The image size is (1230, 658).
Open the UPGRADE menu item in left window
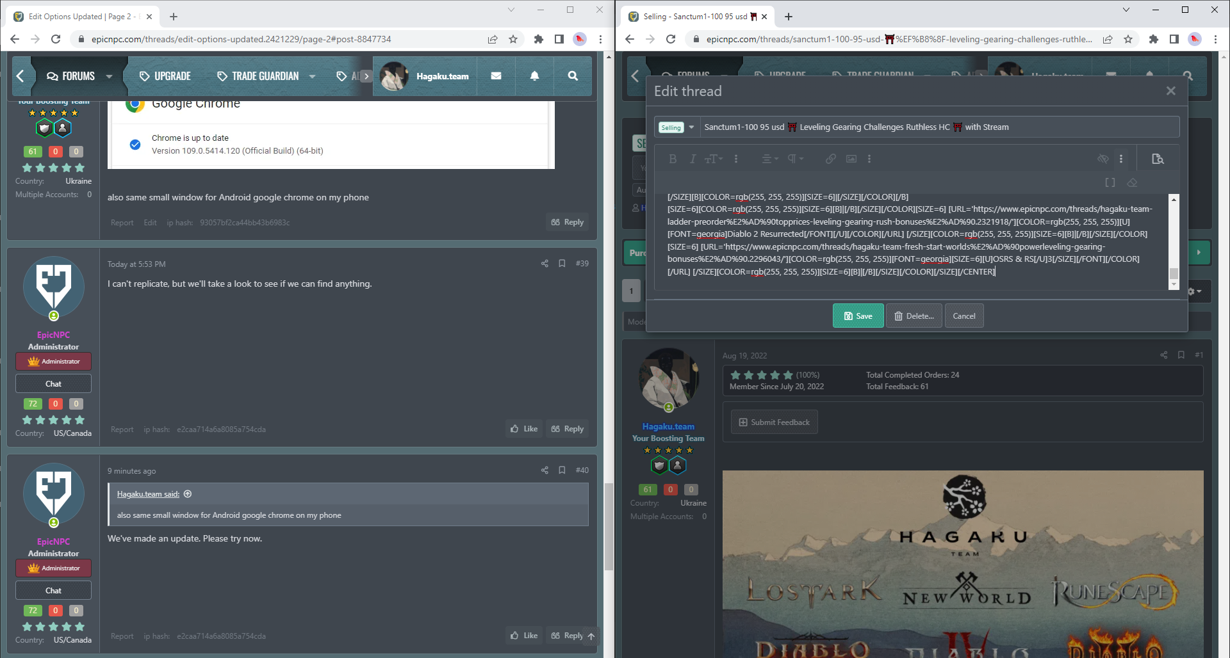[165, 76]
